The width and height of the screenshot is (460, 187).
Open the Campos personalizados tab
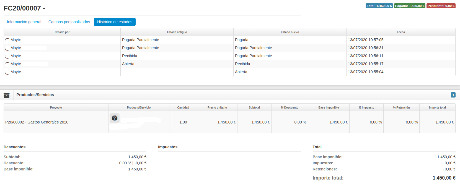click(69, 22)
